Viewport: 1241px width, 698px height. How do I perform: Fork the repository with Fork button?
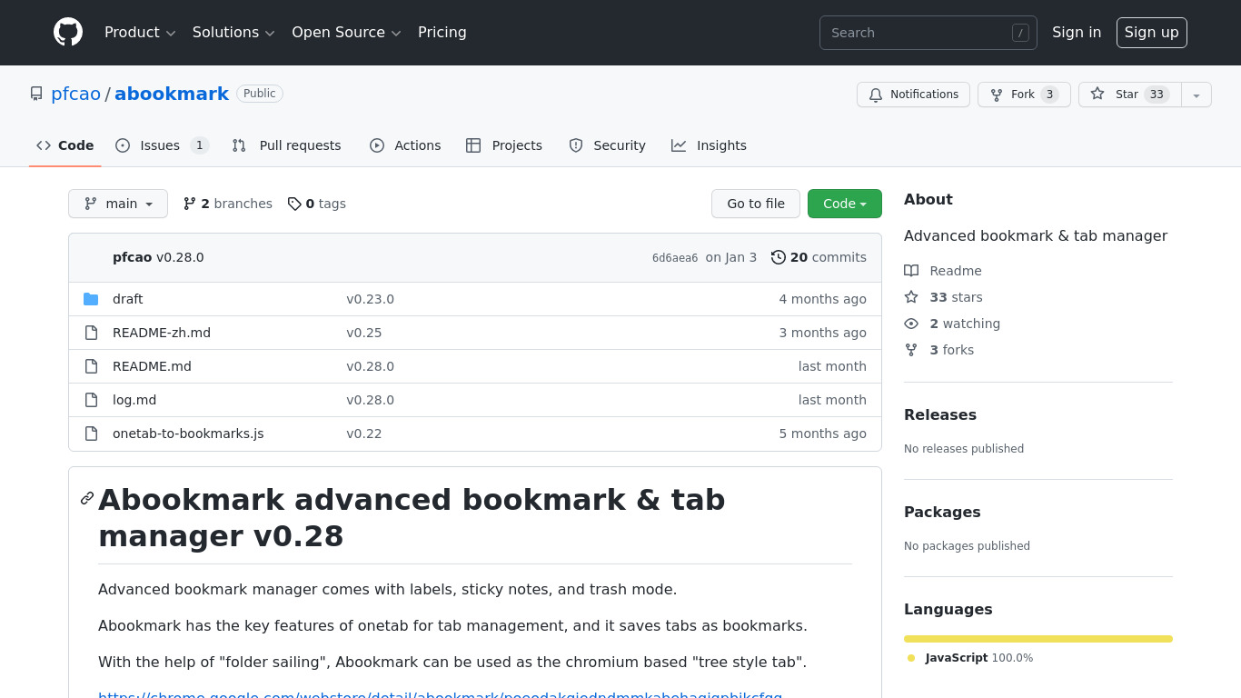pyautogui.click(x=1024, y=95)
